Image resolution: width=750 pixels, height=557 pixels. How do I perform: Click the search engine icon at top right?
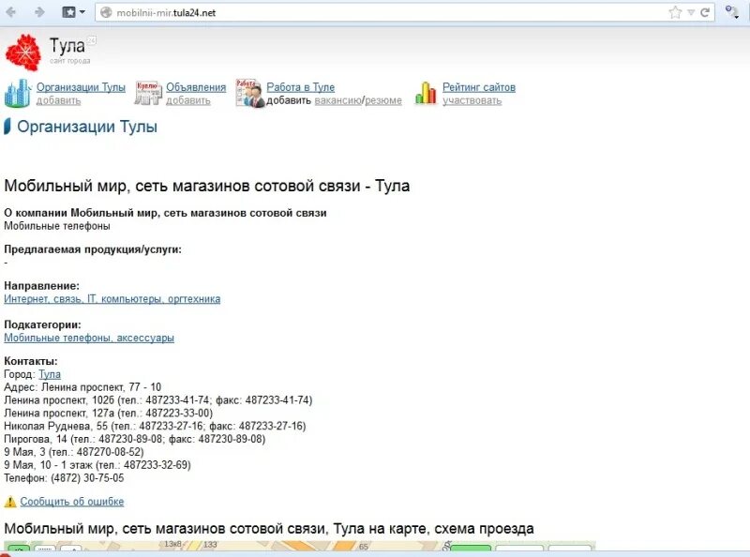pyautogui.click(x=731, y=12)
